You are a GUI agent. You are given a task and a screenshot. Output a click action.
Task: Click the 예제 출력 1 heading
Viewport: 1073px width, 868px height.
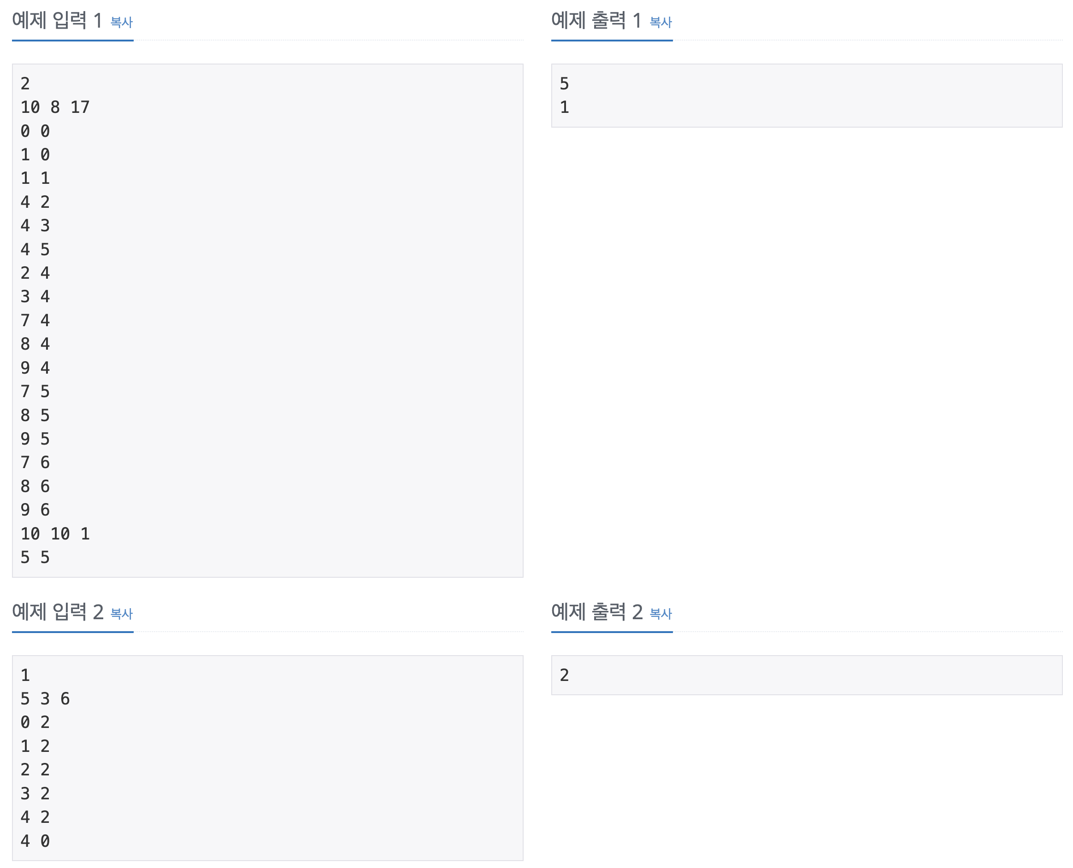(596, 20)
